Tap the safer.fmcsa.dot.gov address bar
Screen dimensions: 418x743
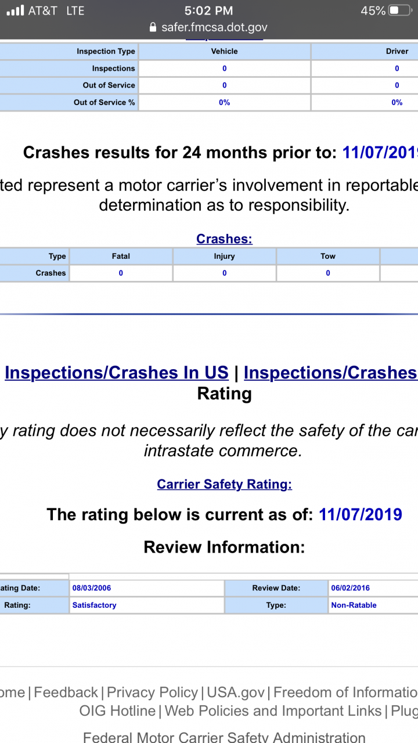[x=209, y=27]
